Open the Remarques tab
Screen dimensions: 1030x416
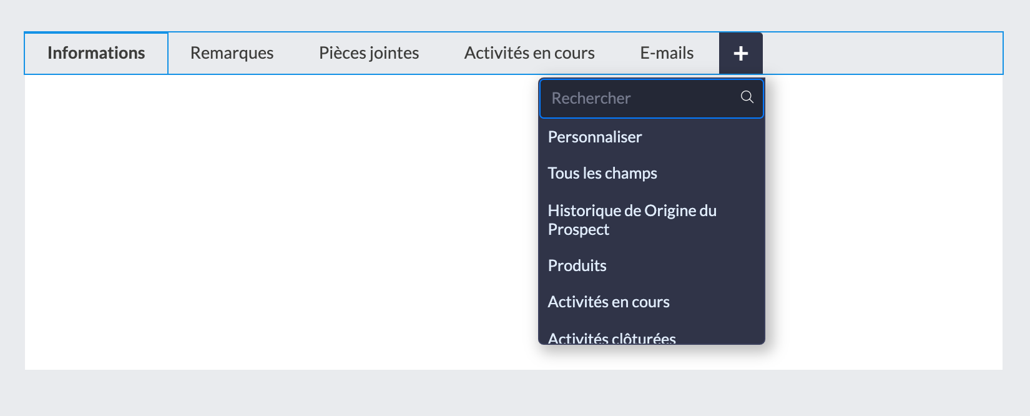click(x=232, y=53)
